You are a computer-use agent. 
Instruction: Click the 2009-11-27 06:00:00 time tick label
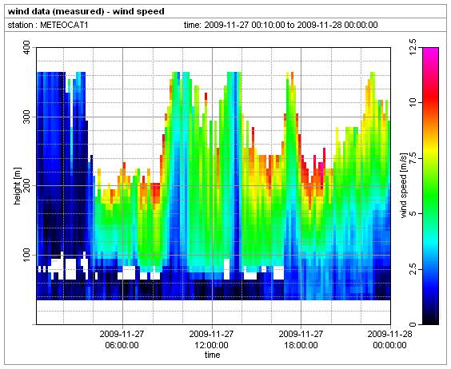click(122, 339)
